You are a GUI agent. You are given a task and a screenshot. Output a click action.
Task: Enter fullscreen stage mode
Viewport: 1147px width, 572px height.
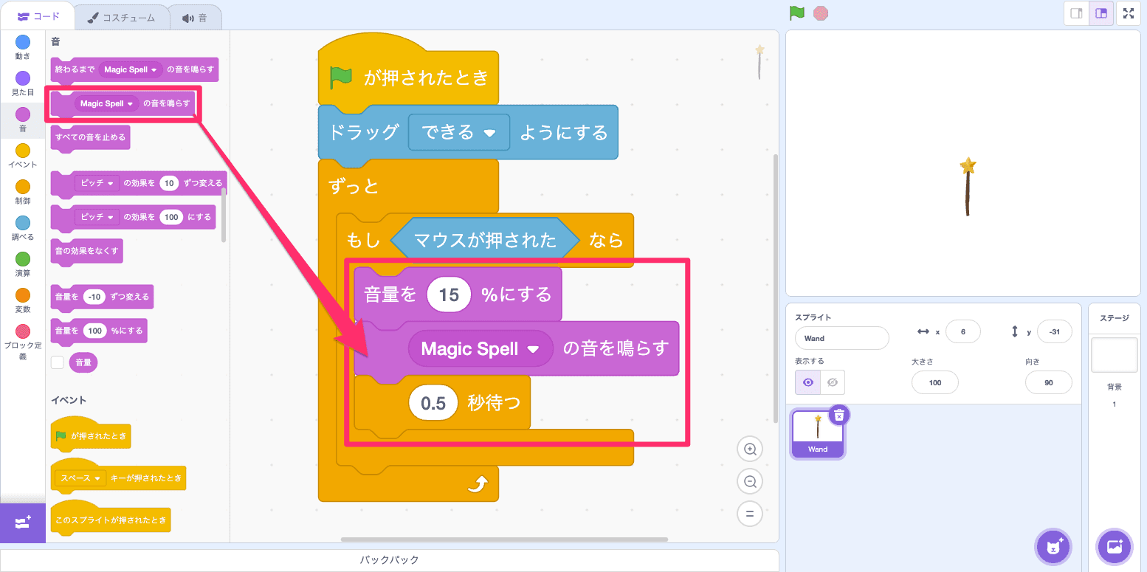pyautogui.click(x=1129, y=13)
